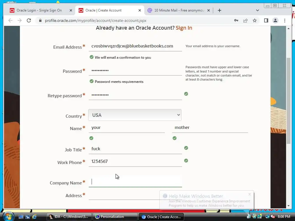Open the saved passwords key icon
This screenshot has width=295, height=221.
pyautogui.click(x=236, y=20)
